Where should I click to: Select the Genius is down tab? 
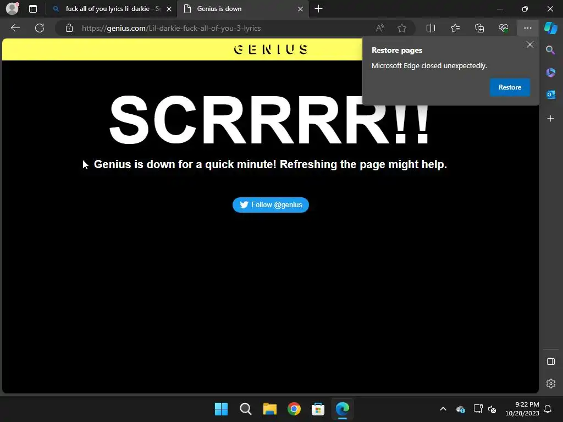point(242,9)
